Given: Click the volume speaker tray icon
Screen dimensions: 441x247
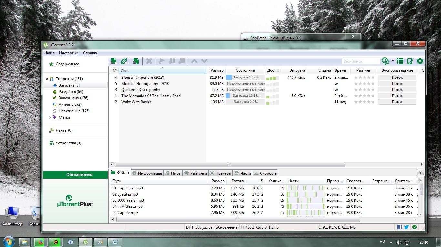Looking at the screenshot, I should click(399, 242).
